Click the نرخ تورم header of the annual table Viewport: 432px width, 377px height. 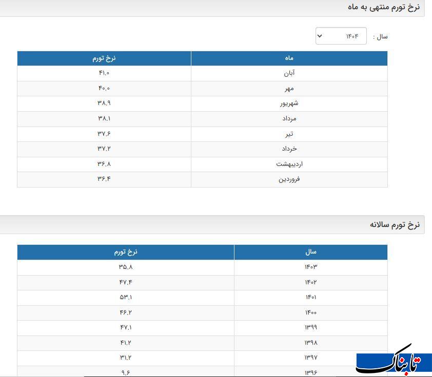click(x=126, y=252)
